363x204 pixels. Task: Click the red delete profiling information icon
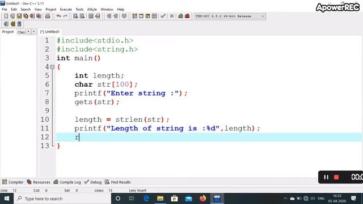point(187,16)
